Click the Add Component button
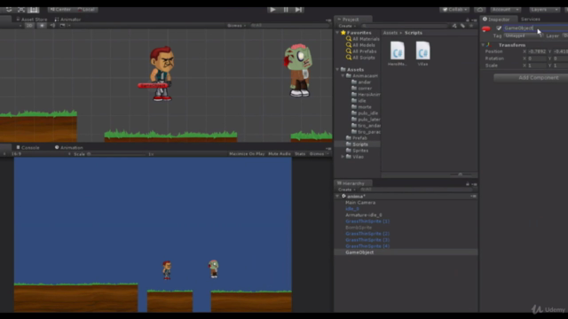Screen dimensions: 568x319 531,78
